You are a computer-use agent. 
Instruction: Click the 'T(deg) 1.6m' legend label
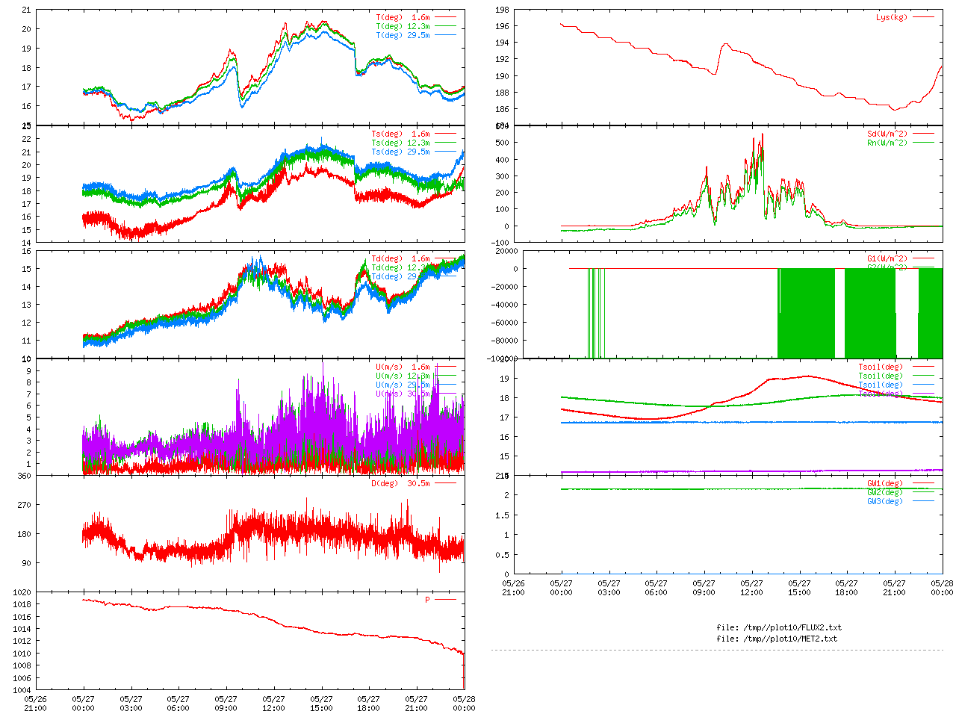point(403,17)
